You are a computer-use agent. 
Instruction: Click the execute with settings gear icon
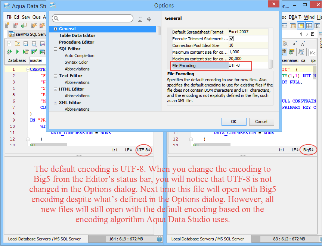pyautogui.click(x=9, y=52)
